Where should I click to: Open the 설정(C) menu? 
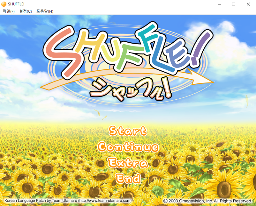coord(26,11)
